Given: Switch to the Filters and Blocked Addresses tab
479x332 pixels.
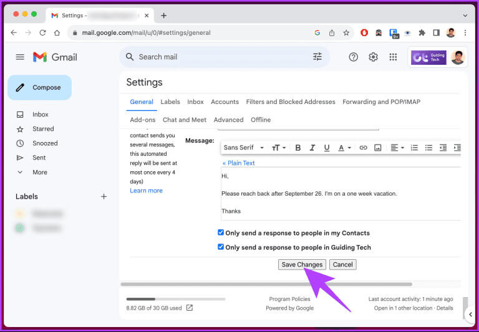Looking at the screenshot, I should point(290,102).
